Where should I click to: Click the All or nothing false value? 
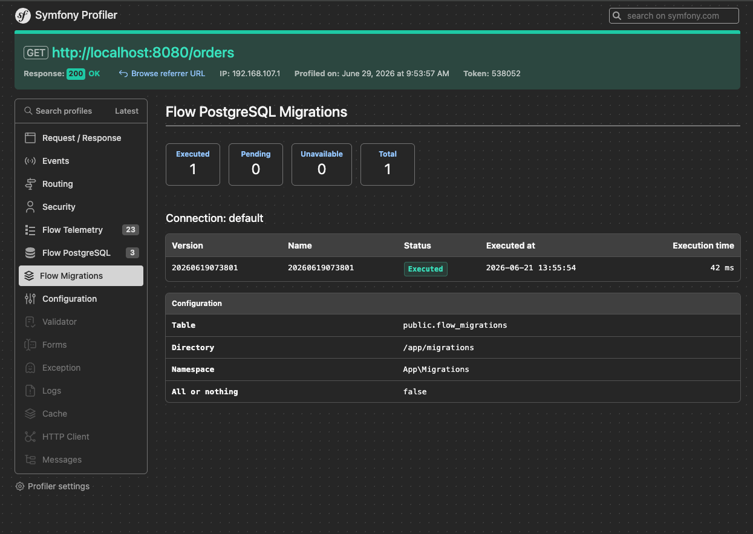point(415,392)
